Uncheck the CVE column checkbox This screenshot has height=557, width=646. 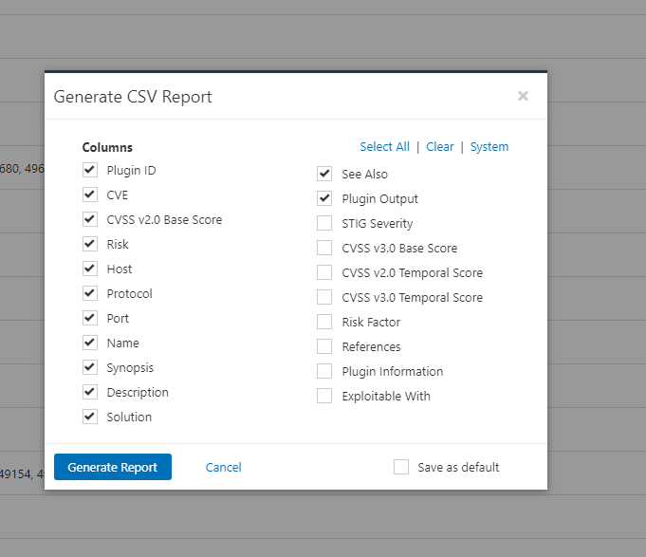click(x=90, y=195)
